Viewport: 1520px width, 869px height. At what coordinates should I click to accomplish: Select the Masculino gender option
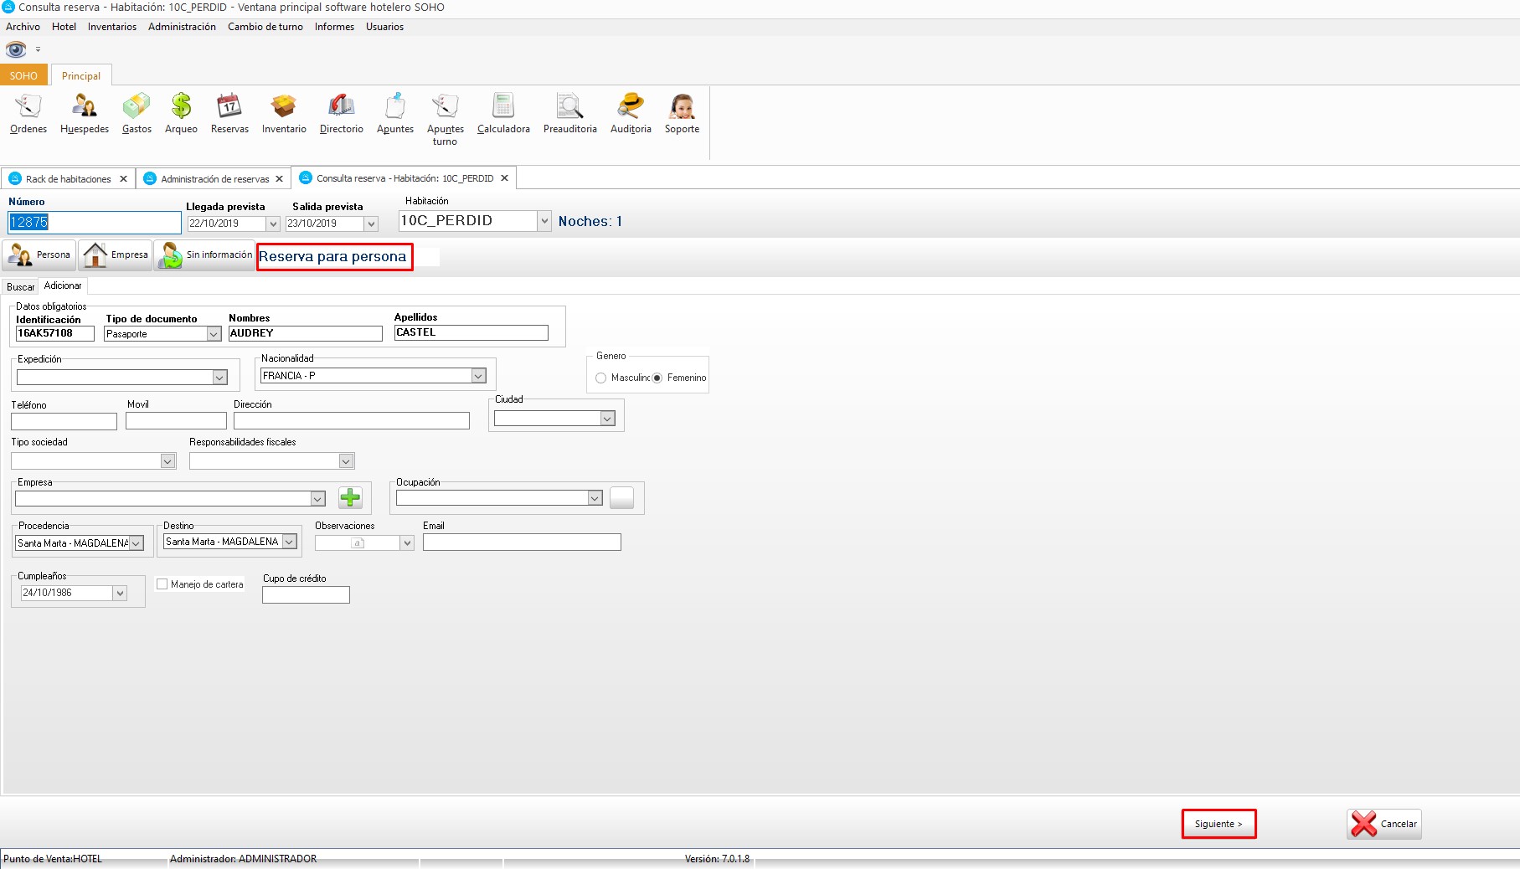coord(601,378)
